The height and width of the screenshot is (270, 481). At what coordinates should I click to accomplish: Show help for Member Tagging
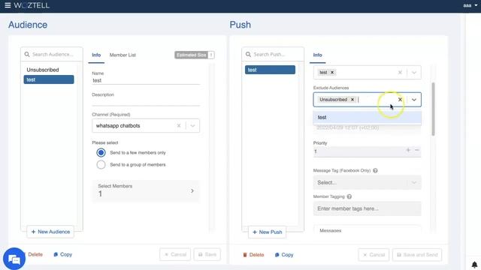(x=349, y=196)
